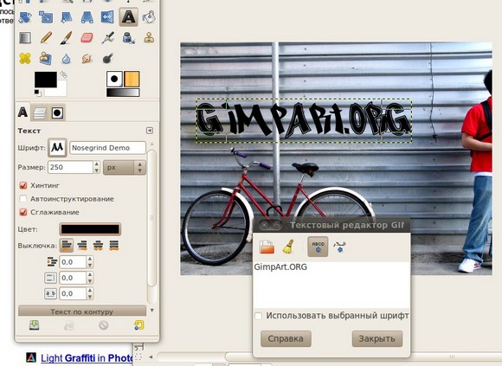Open foreground color black swatch
This screenshot has width=502, height=366.
pos(46,80)
